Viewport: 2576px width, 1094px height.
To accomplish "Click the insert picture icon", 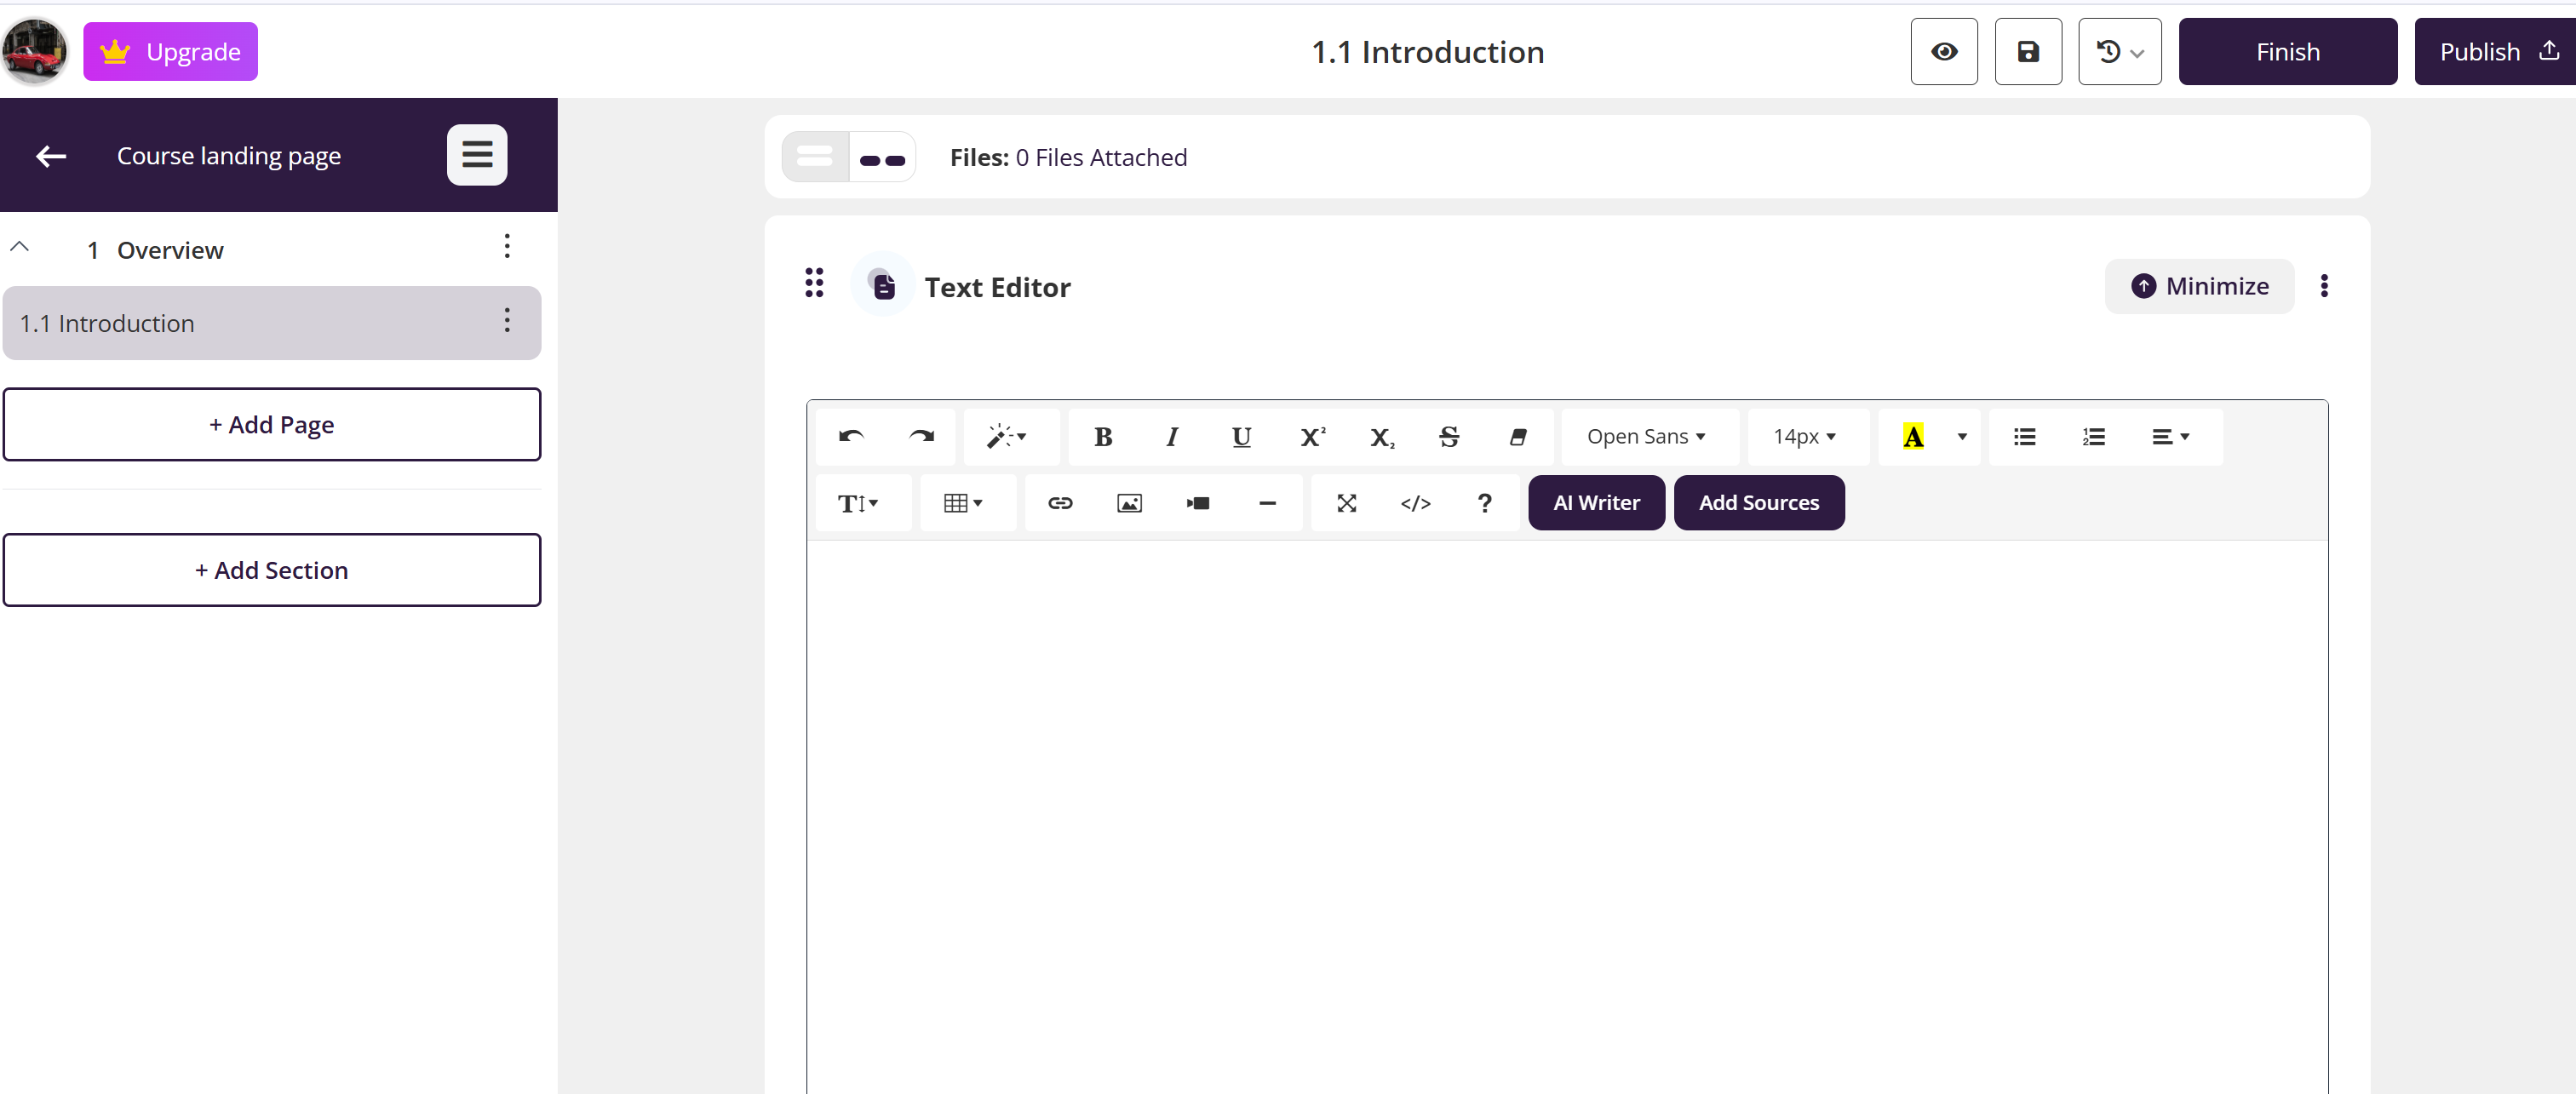I will click(1128, 503).
